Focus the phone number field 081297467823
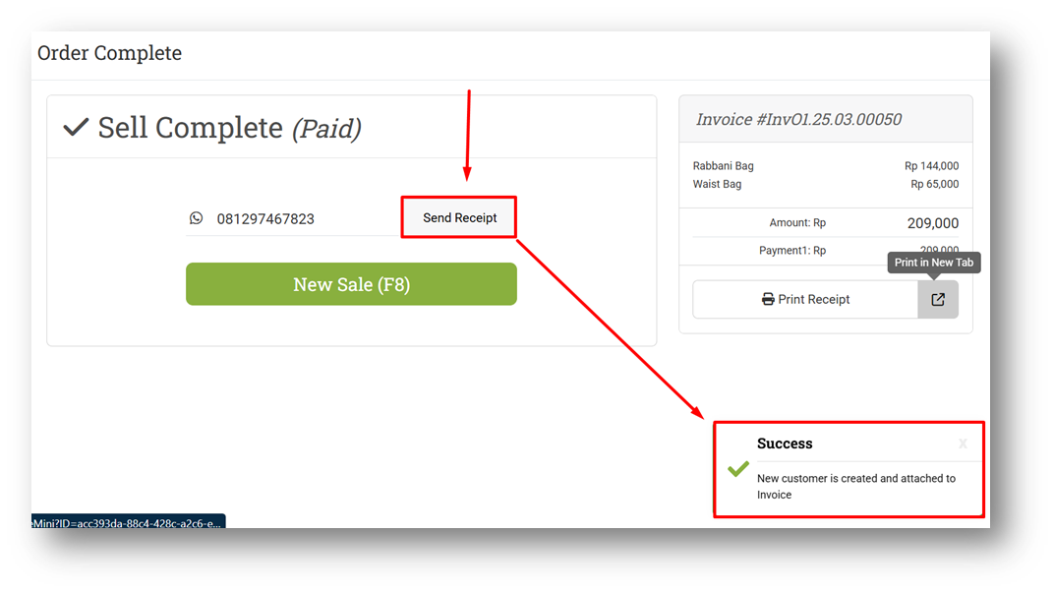 [294, 219]
